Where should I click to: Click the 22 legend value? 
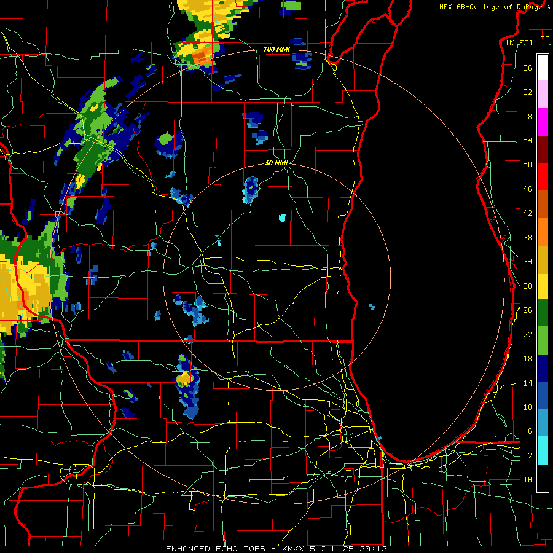coord(528,334)
